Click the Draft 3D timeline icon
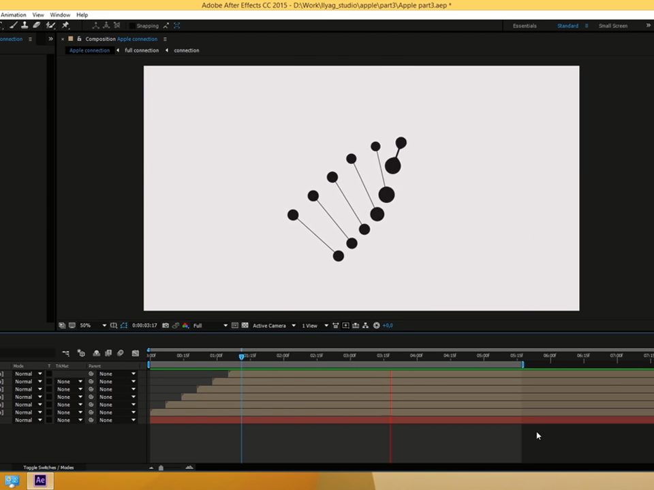The height and width of the screenshot is (490, 654). point(81,353)
